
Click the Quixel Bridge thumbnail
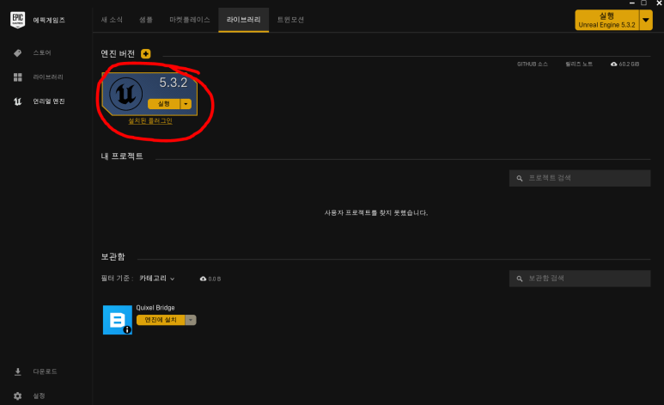point(118,320)
